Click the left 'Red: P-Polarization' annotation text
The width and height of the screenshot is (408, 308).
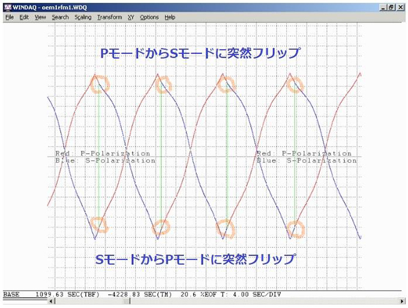coord(103,153)
